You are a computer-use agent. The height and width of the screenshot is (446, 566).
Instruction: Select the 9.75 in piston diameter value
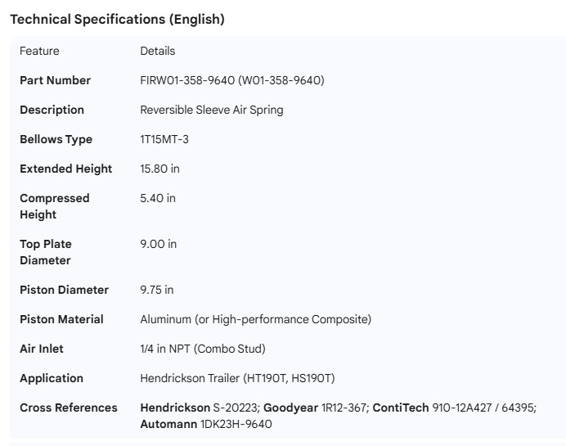pos(156,290)
